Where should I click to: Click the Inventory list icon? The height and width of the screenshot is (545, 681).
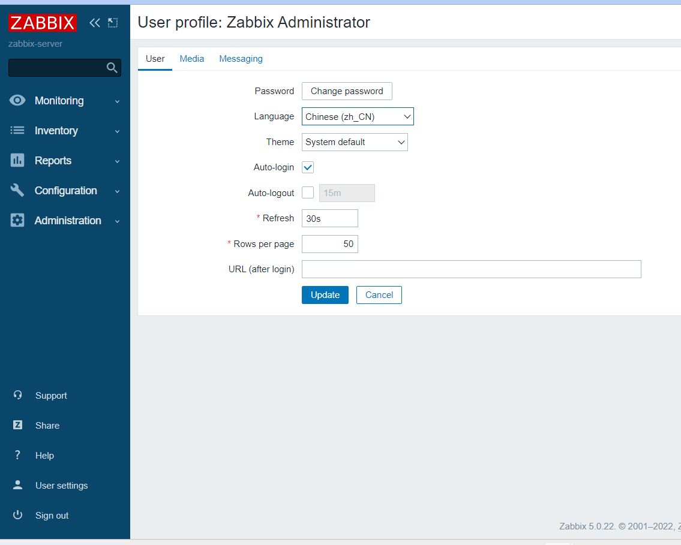(x=17, y=130)
